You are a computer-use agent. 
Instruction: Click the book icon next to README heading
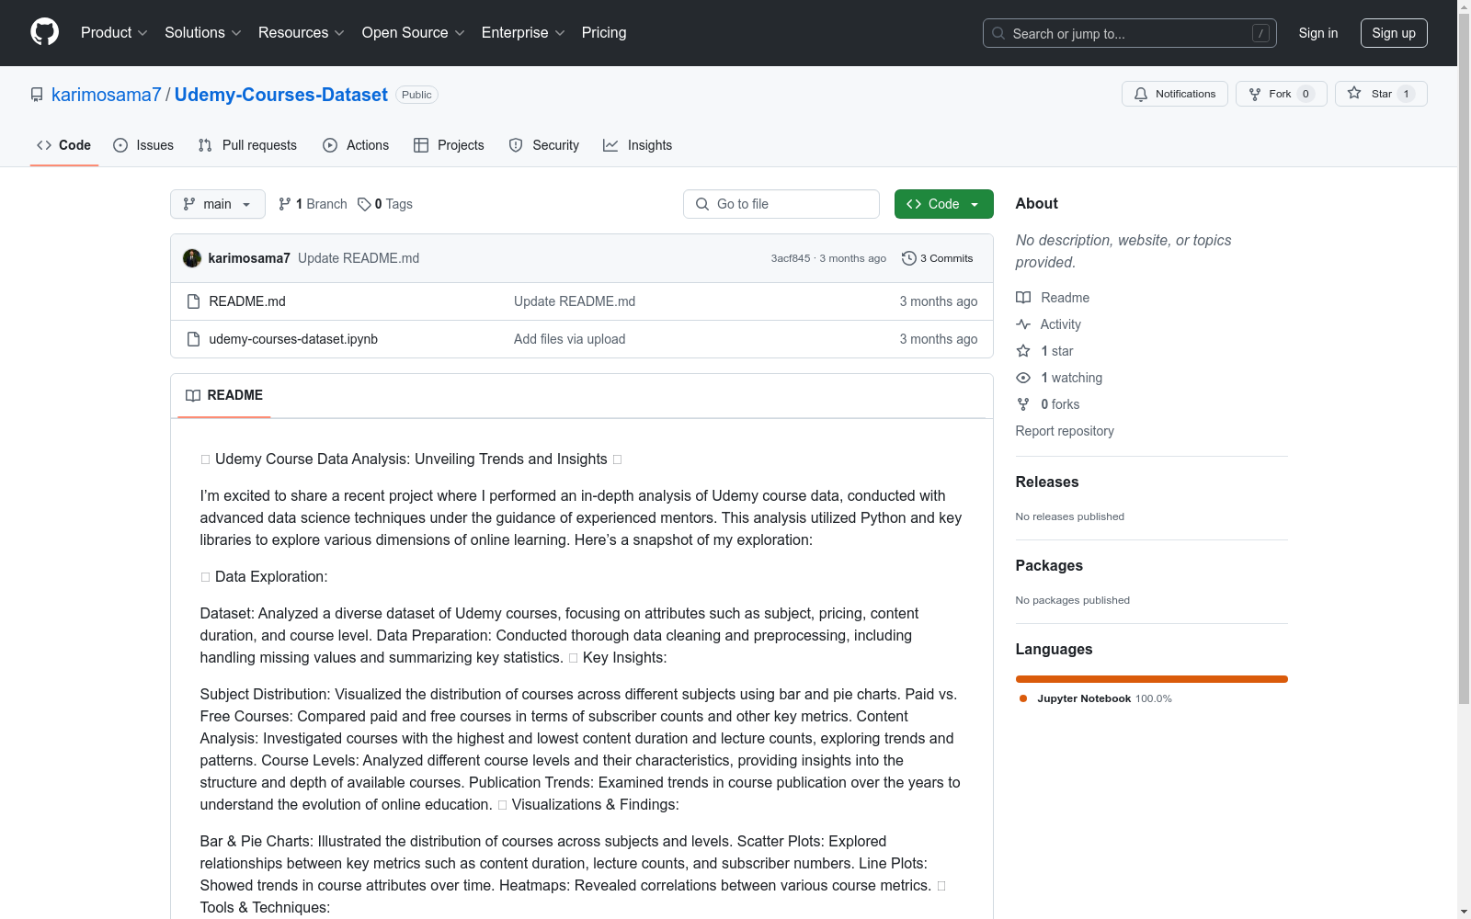pyautogui.click(x=193, y=395)
